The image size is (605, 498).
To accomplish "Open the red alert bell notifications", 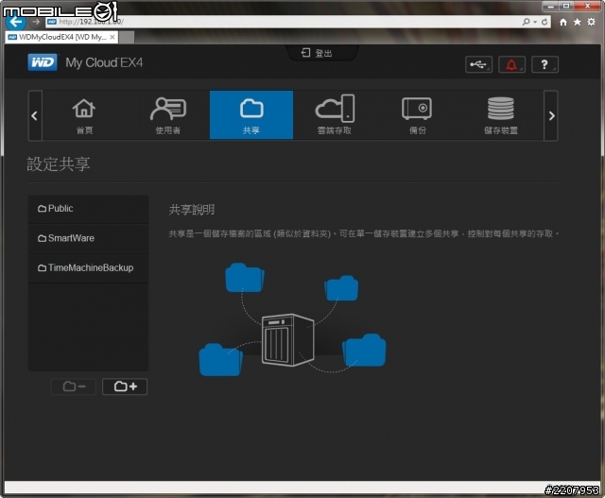I will pyautogui.click(x=511, y=64).
